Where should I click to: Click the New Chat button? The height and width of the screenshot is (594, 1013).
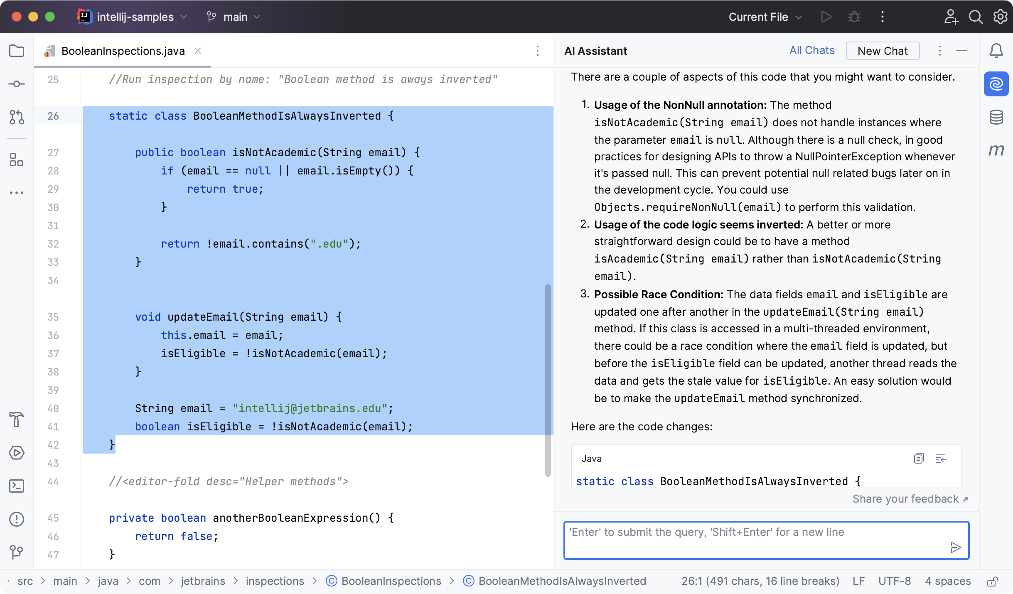coord(883,51)
